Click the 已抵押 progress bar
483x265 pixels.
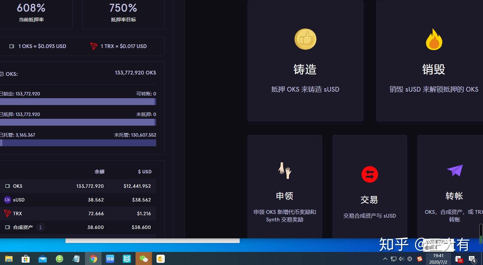(x=78, y=122)
